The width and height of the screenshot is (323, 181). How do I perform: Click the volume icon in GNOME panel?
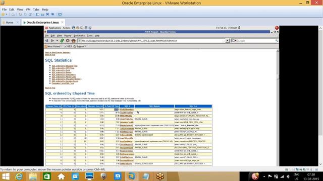click(239, 28)
